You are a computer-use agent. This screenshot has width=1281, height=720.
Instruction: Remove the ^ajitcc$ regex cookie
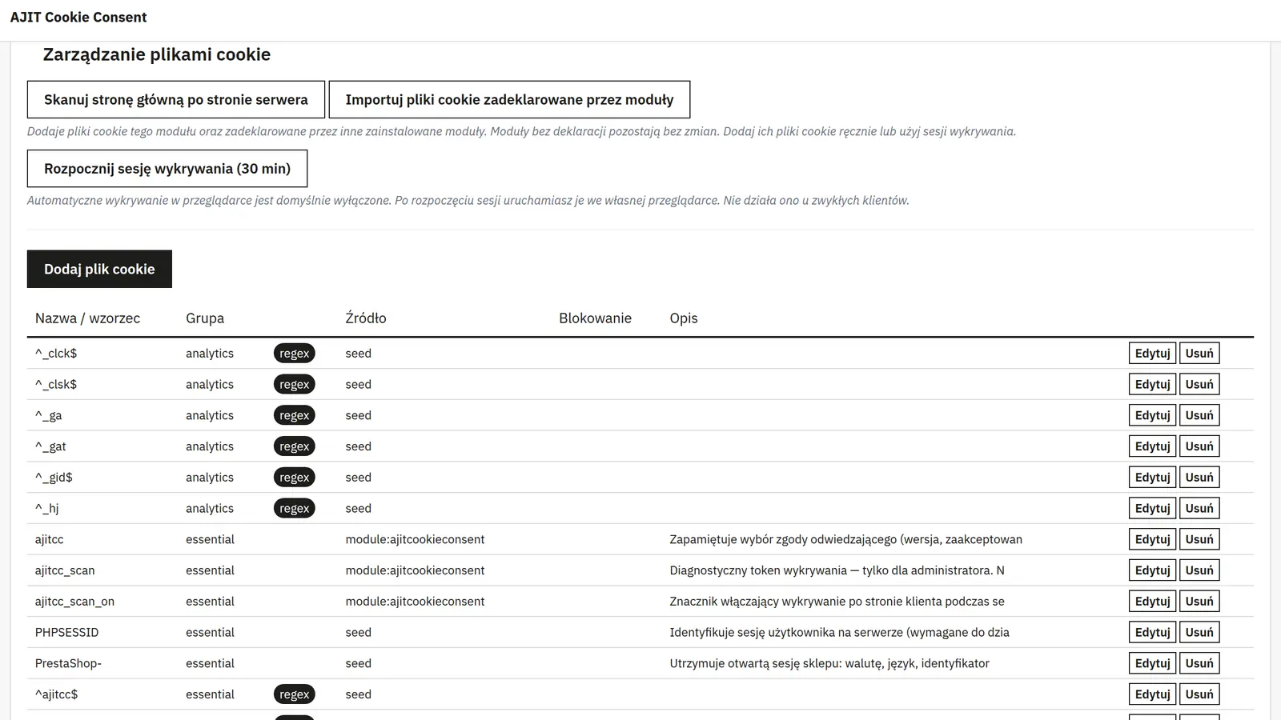click(1199, 694)
